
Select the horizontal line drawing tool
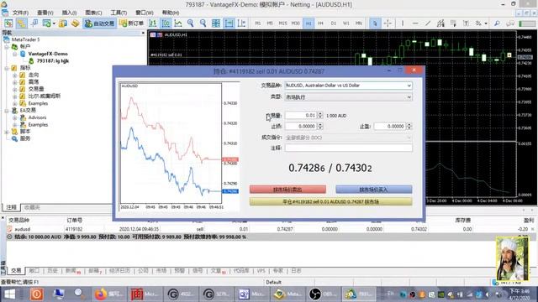pos(415,23)
